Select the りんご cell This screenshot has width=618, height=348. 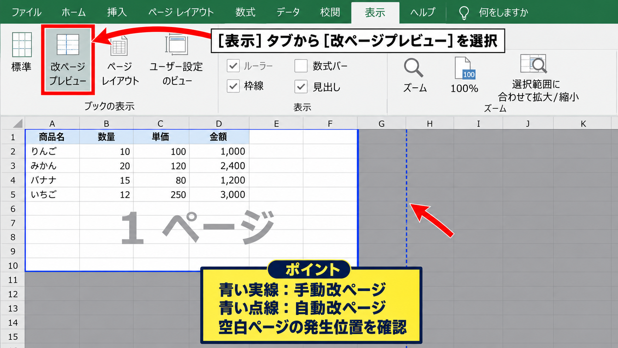tap(52, 151)
